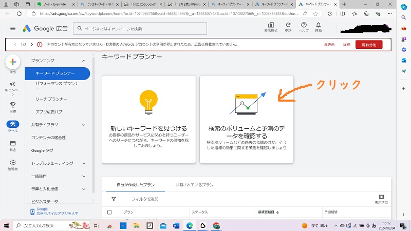Expand the トラブルシューティング section
This screenshot has height=231, width=411.
pyautogui.click(x=84, y=163)
